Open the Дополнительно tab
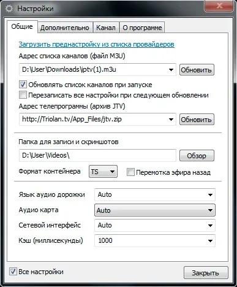Image resolution: width=237 pixels, height=287 pixels. [65, 28]
